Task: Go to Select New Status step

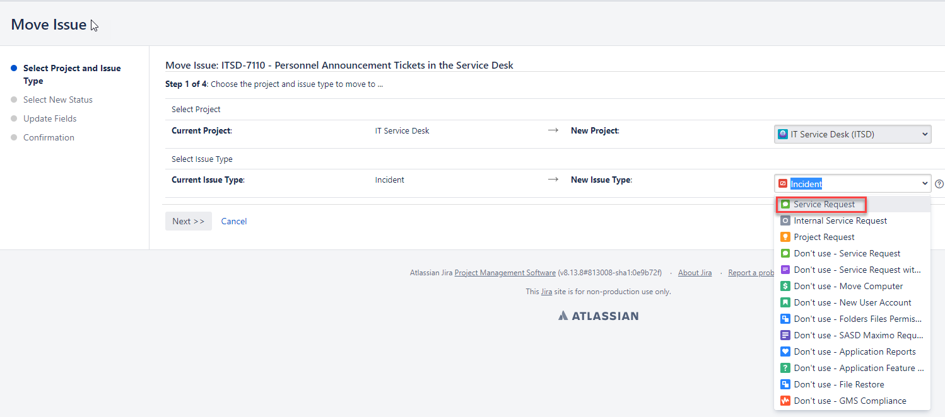Action: tap(58, 100)
